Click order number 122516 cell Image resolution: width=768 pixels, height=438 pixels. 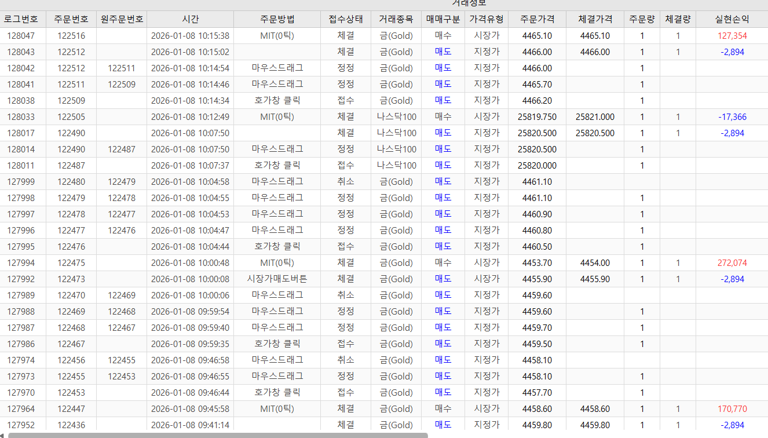coord(71,35)
